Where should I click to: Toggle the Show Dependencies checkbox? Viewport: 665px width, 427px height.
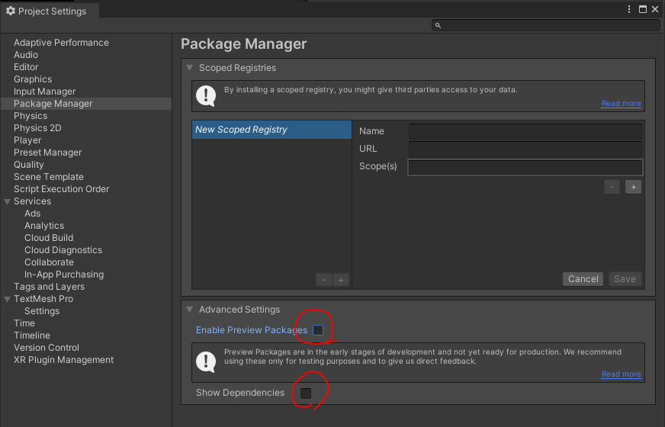click(x=305, y=393)
